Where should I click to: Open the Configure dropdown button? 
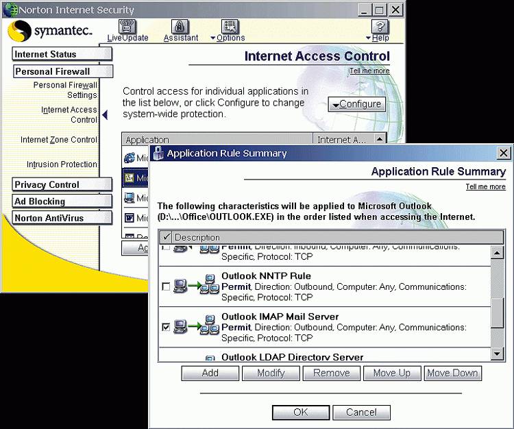tap(356, 104)
